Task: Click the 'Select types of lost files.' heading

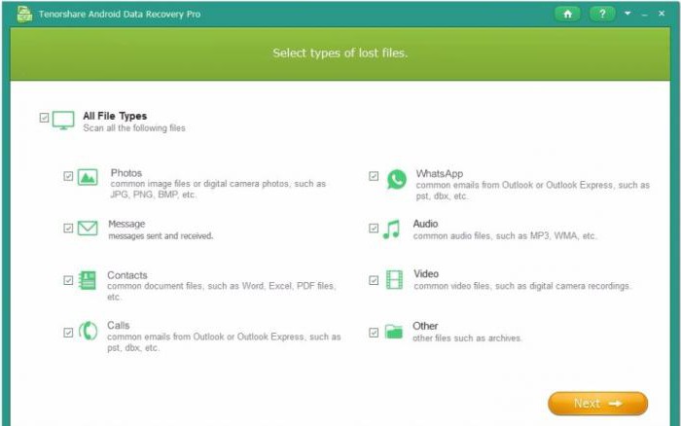Action: coord(340,53)
